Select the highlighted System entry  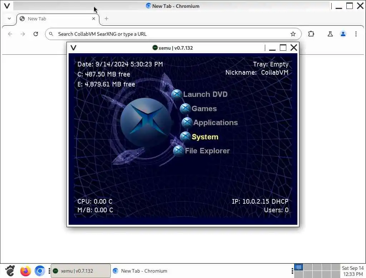coord(205,137)
